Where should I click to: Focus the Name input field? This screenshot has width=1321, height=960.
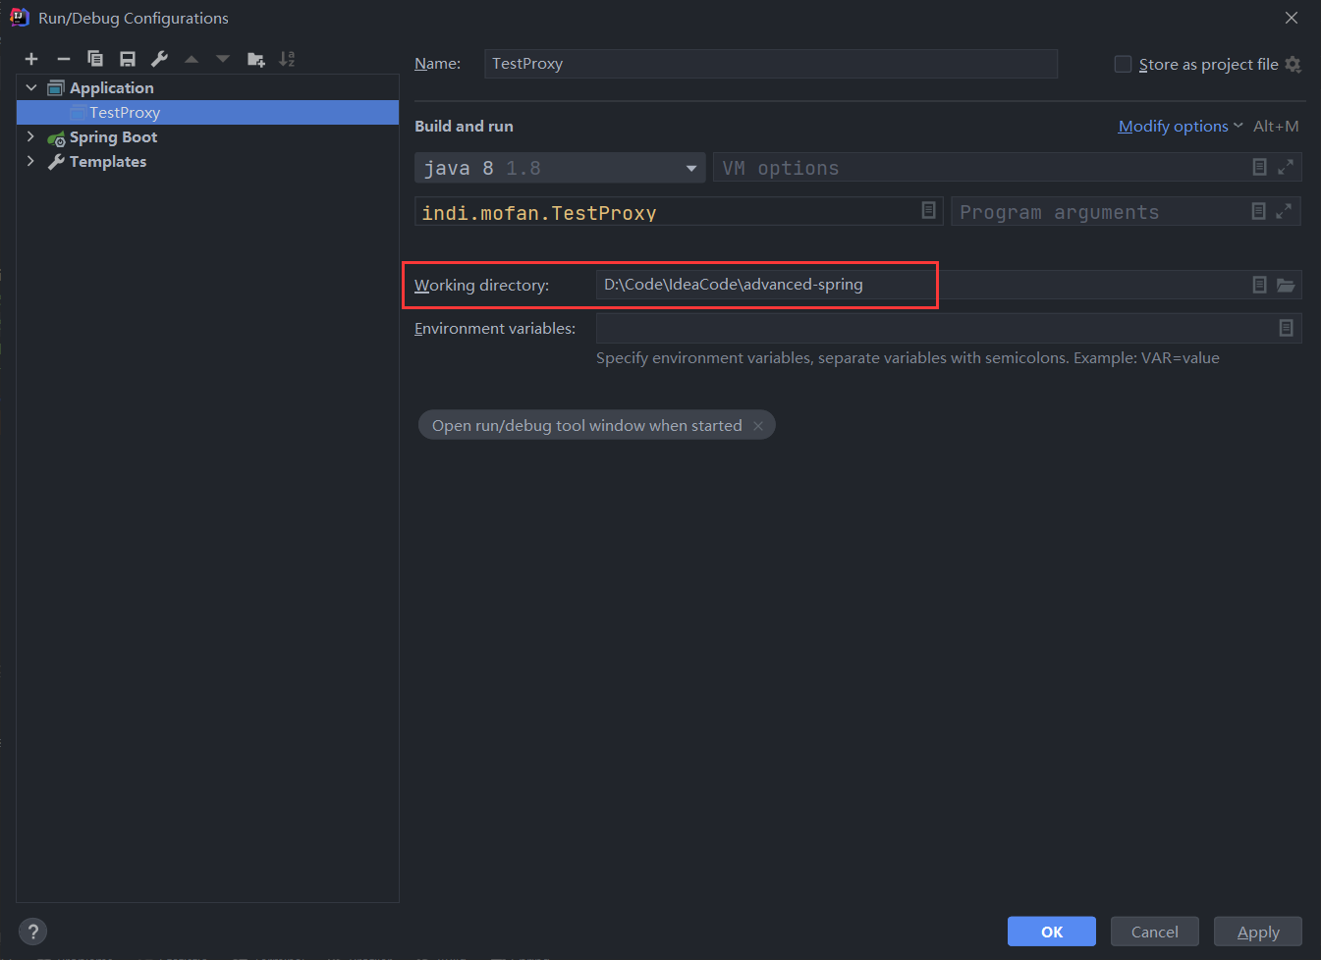tap(771, 64)
